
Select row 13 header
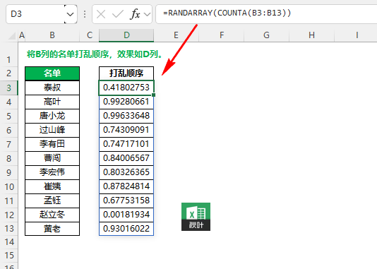tap(9, 229)
